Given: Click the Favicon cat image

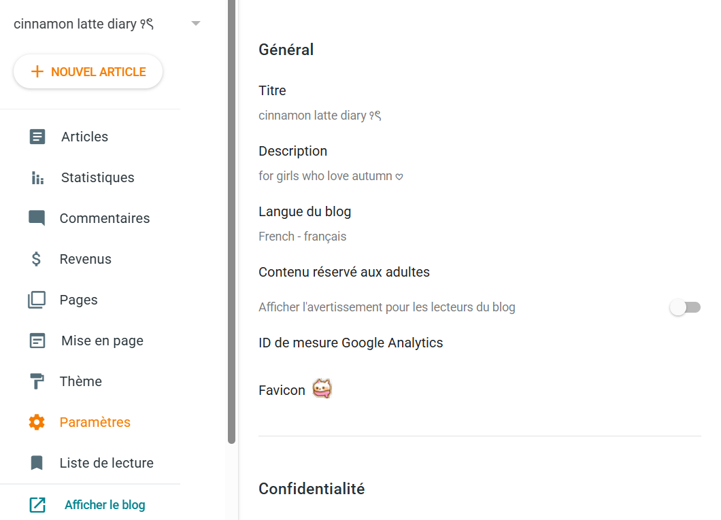Looking at the screenshot, I should click(x=322, y=389).
